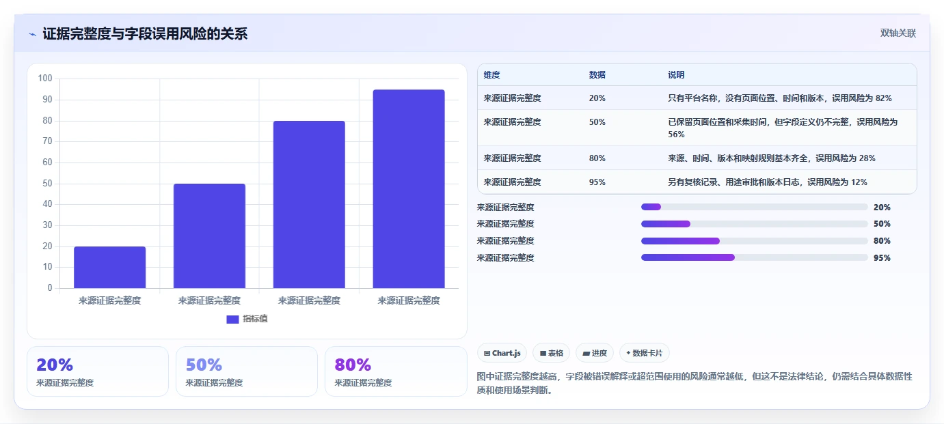This screenshot has width=944, height=424.
Task: Click the slanted bar icon inside 进度 chip
Action: 586,353
